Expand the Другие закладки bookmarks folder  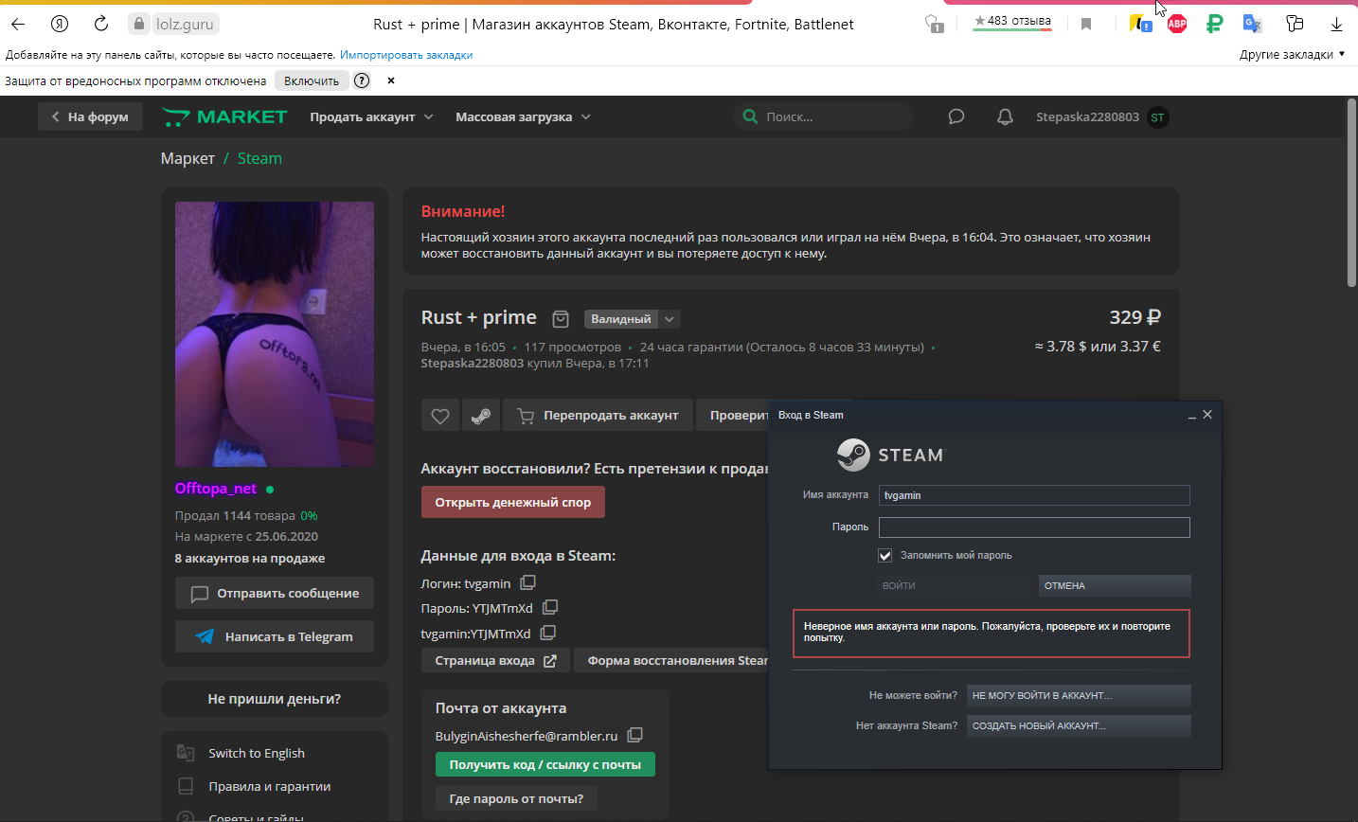tap(1292, 54)
